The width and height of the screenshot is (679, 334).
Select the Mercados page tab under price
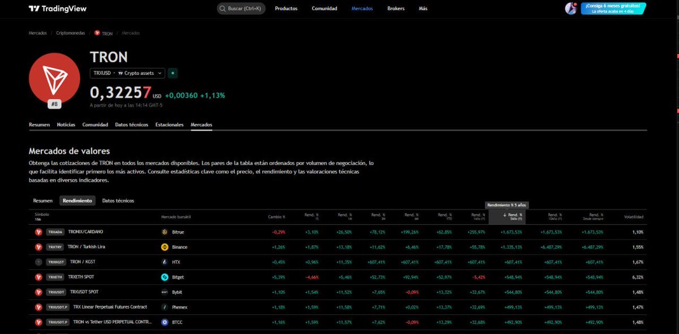(201, 124)
